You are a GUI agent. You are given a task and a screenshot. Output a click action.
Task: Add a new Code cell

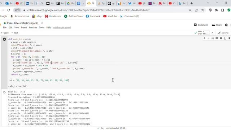coord(5,33)
